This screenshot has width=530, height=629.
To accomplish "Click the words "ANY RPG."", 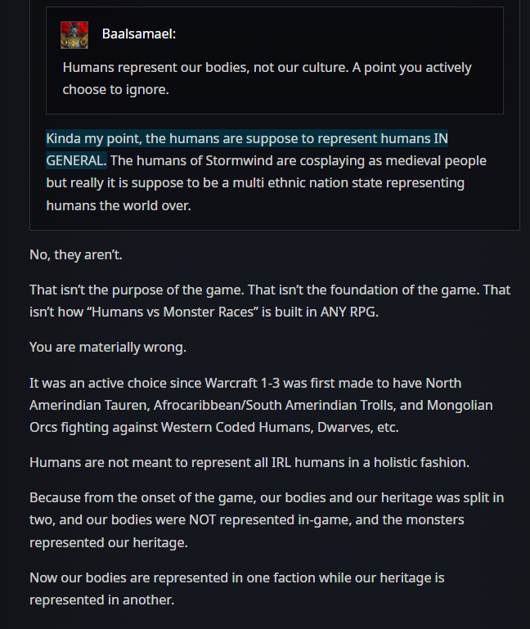I will (349, 312).
